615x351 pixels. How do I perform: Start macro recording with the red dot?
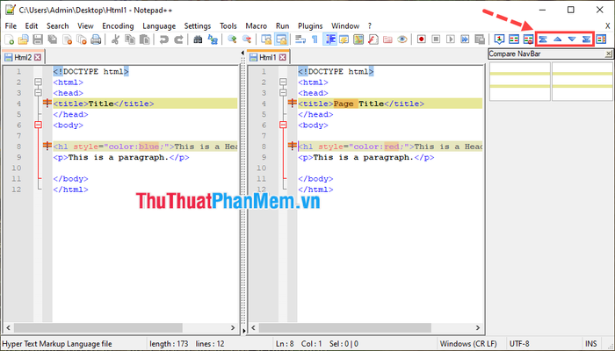pos(421,39)
